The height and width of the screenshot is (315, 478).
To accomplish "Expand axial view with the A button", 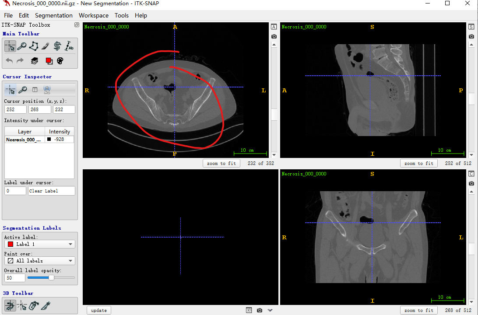I will 274,27.
